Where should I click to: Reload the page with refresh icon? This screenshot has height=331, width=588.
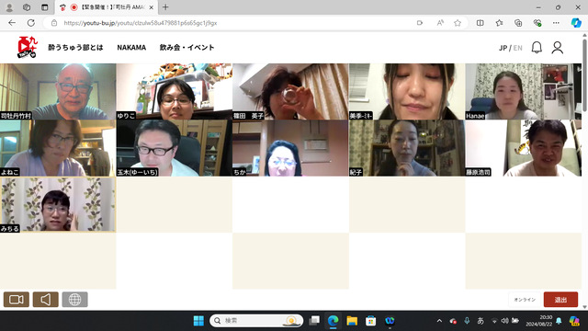point(31,23)
